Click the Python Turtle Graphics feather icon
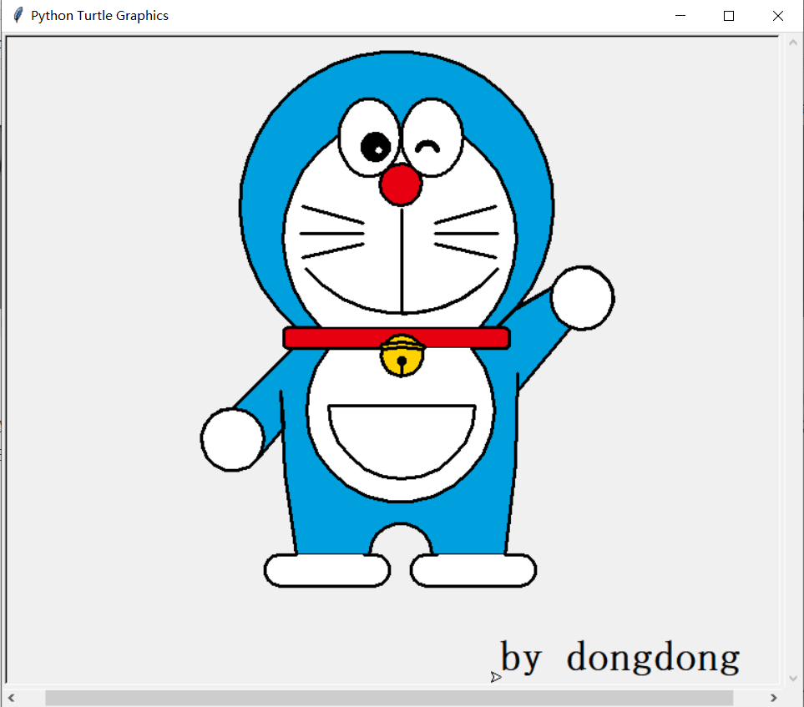804x707 pixels. (x=18, y=15)
